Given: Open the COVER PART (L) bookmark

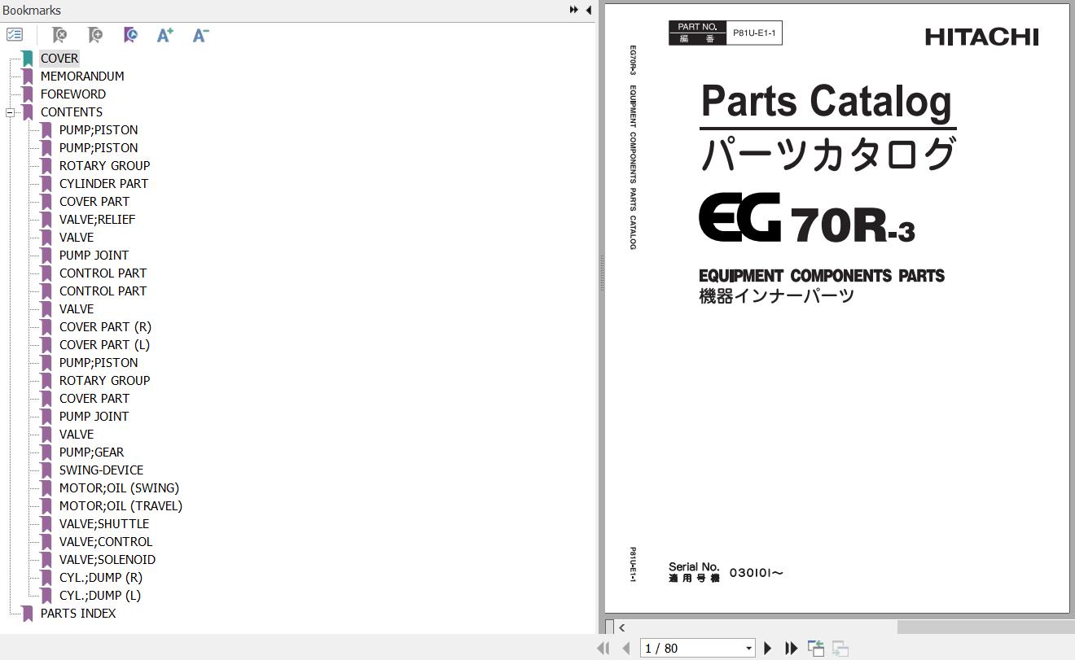Looking at the screenshot, I should (104, 345).
